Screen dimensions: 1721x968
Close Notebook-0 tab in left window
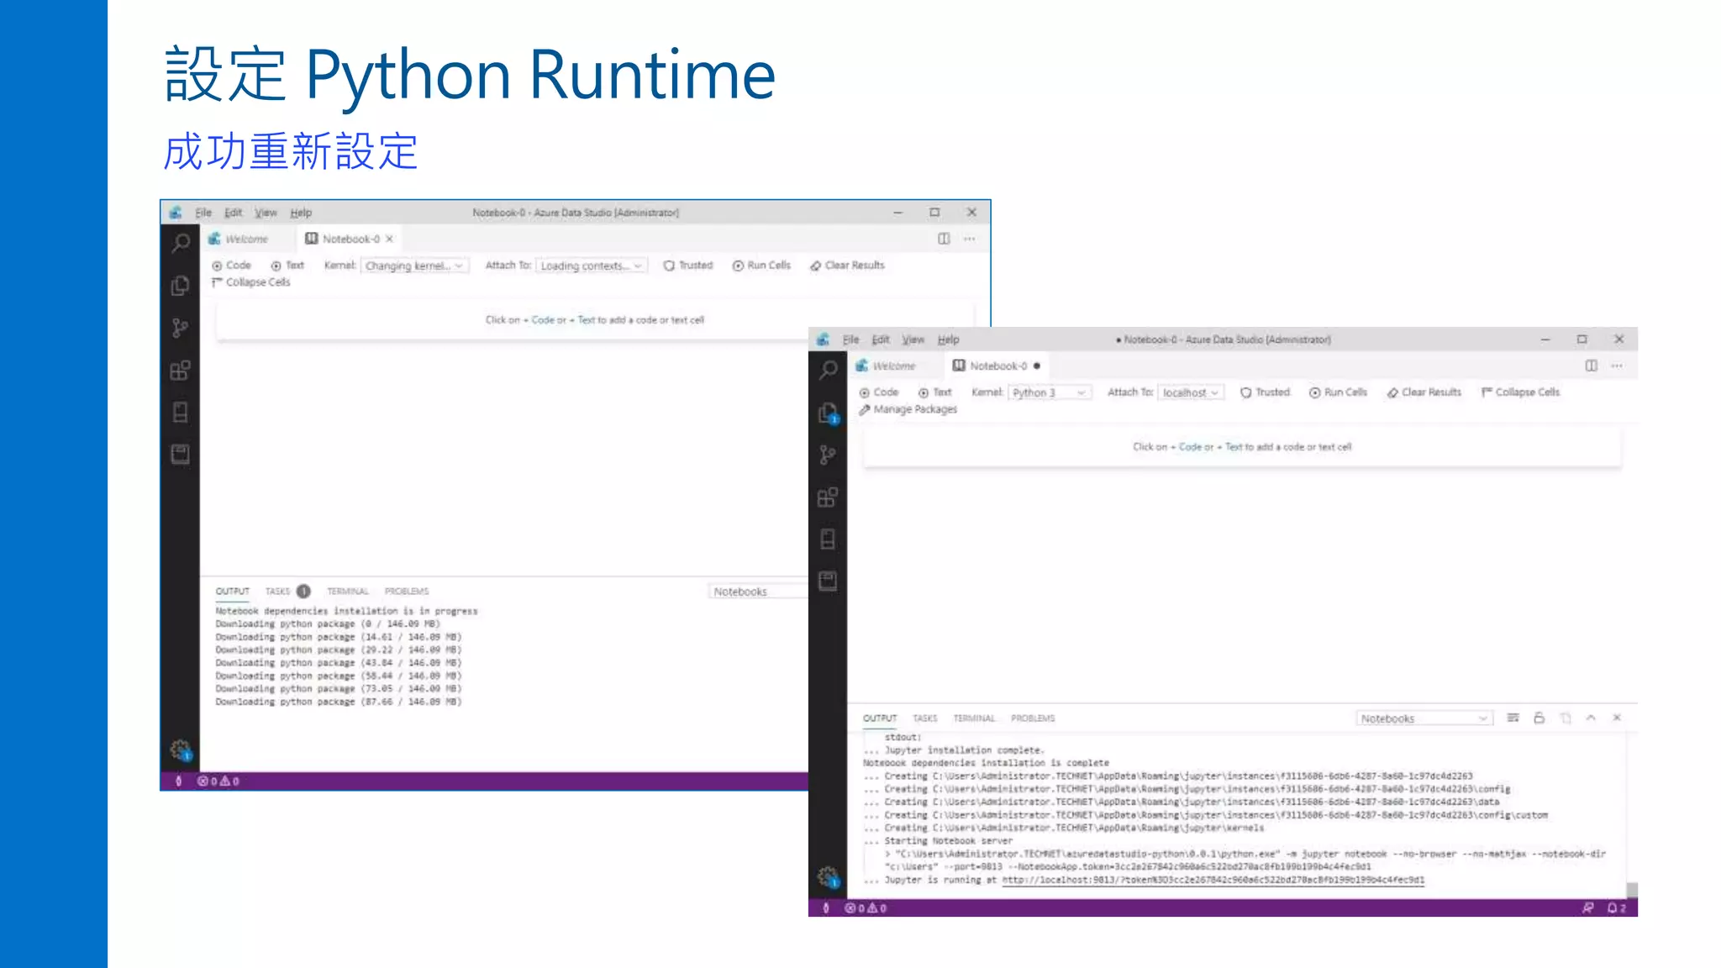coord(389,239)
